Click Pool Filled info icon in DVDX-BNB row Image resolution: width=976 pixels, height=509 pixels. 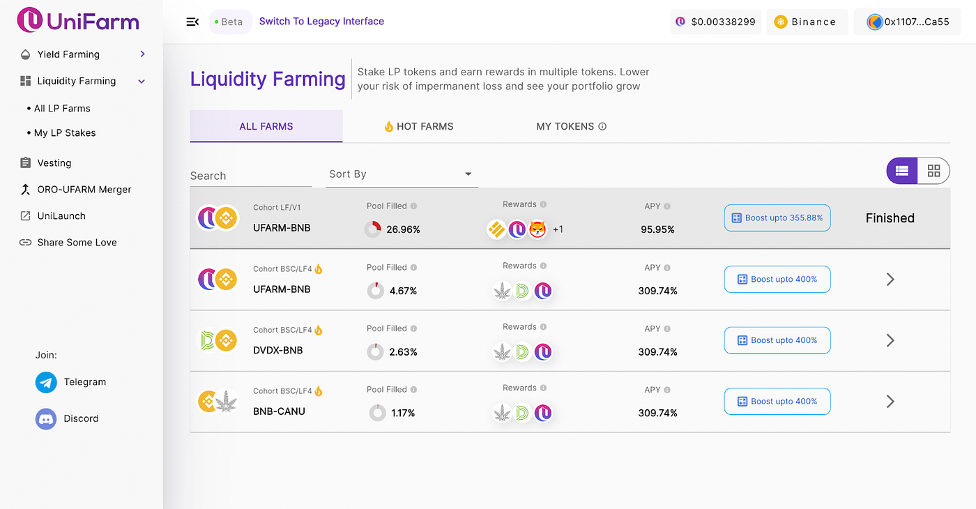point(413,328)
